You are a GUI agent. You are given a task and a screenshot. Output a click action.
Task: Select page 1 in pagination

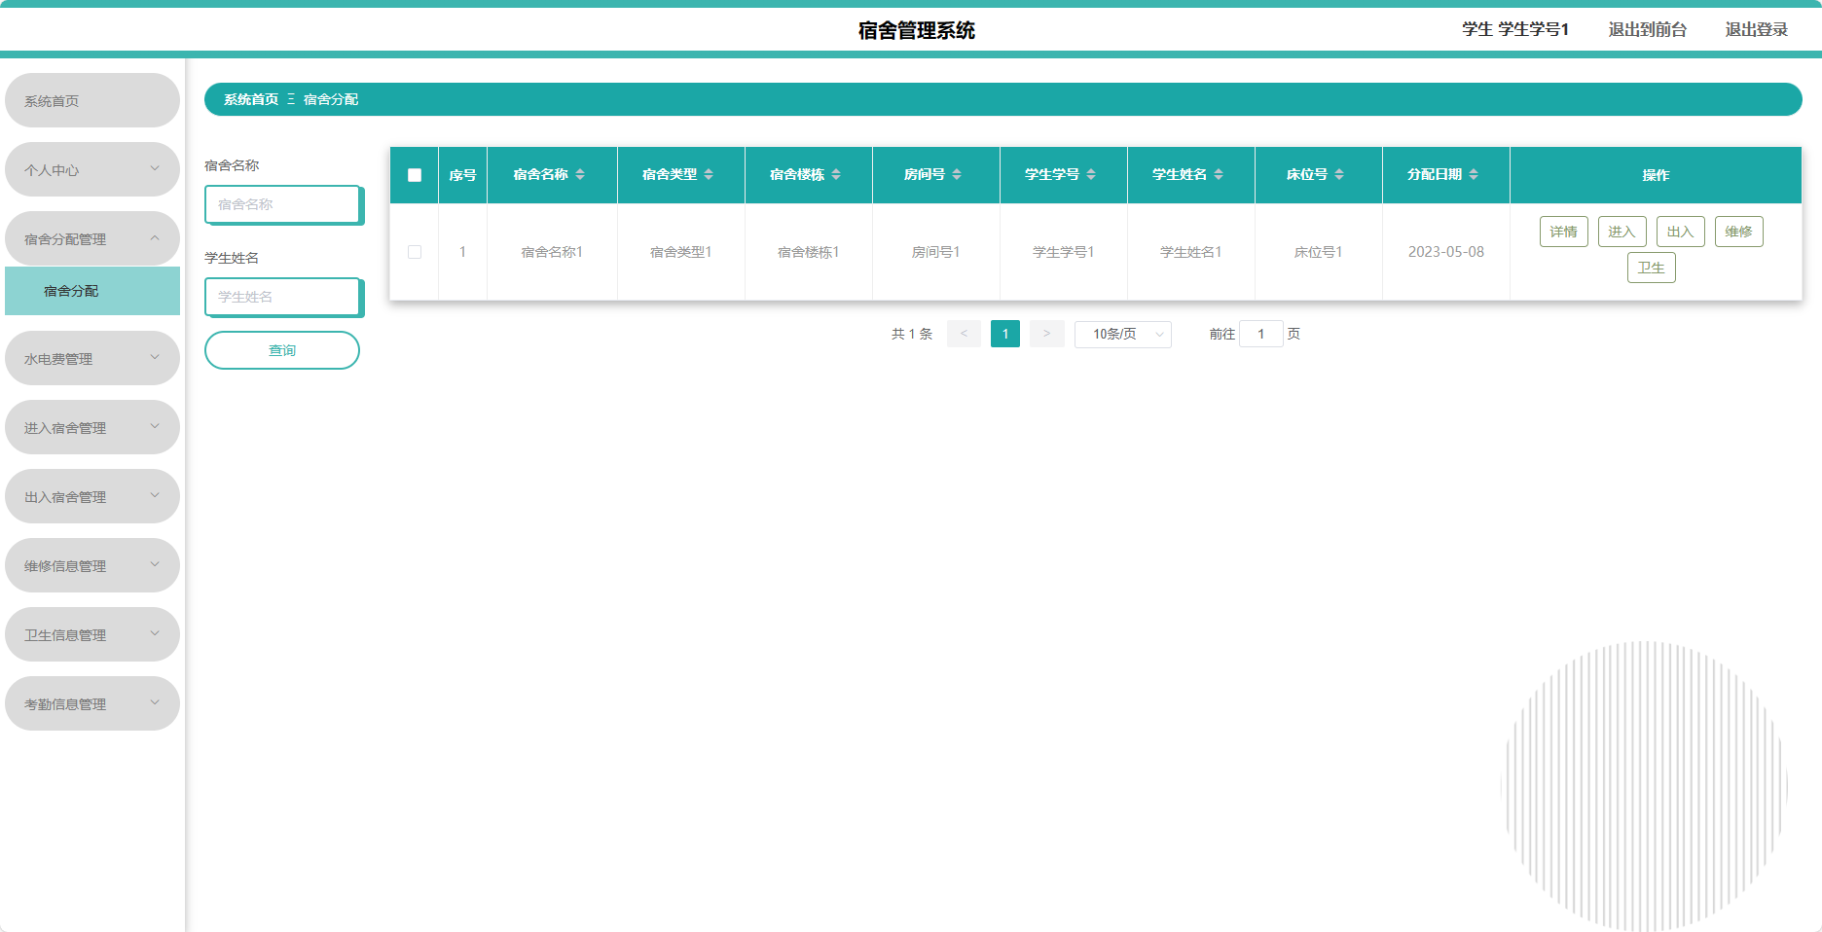coord(1005,334)
